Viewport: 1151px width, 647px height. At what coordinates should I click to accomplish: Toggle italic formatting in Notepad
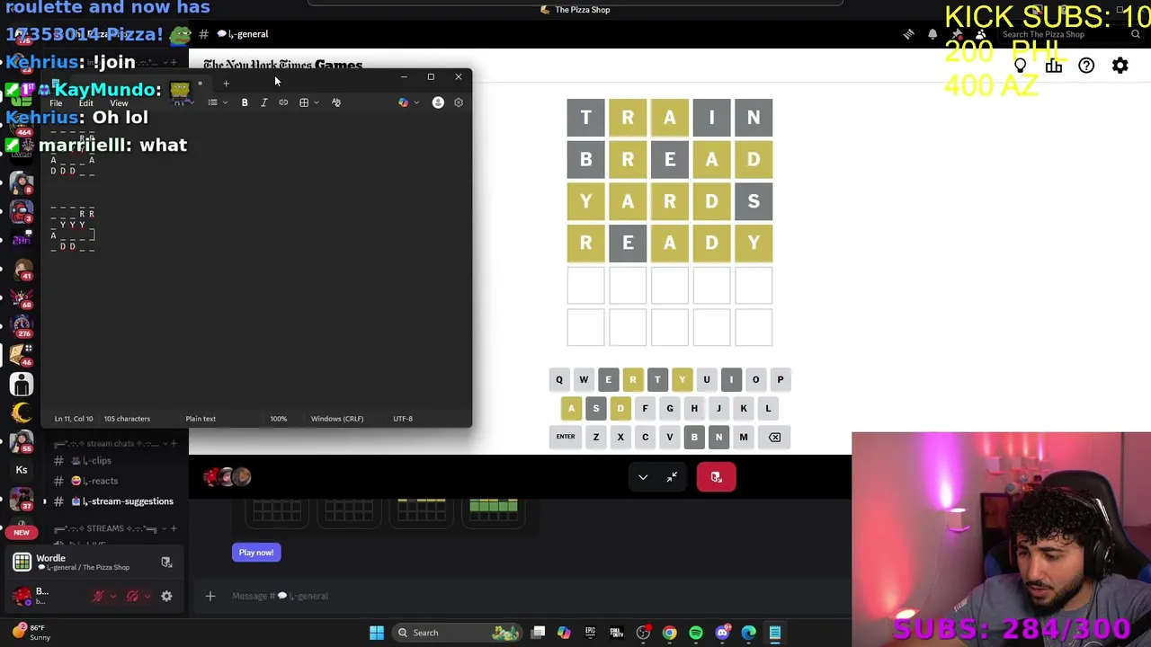coord(263,102)
